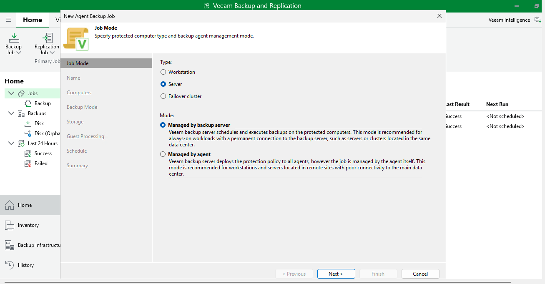Viewport: 545px width, 284px height.
Task: Collapse the Backups tree node
Action: point(11,113)
